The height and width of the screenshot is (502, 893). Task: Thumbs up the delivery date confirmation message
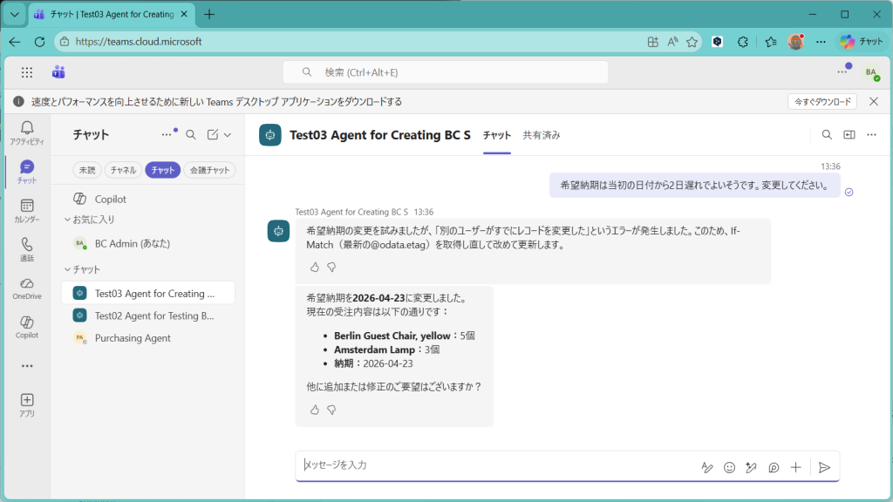click(x=315, y=410)
